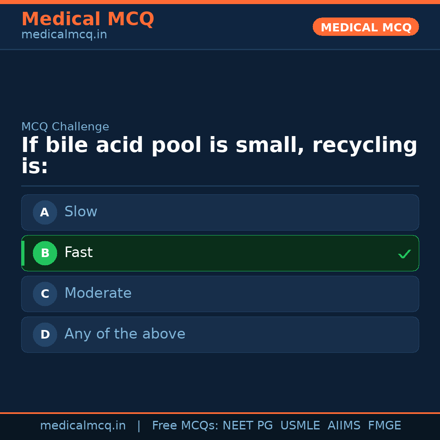Click the circular C option badge
The height and width of the screenshot is (440, 440).
tap(45, 294)
